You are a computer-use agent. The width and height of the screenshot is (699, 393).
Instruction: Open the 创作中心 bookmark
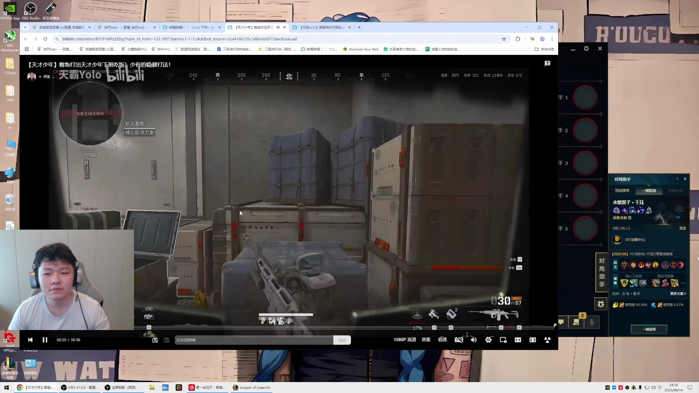[x=161, y=49]
